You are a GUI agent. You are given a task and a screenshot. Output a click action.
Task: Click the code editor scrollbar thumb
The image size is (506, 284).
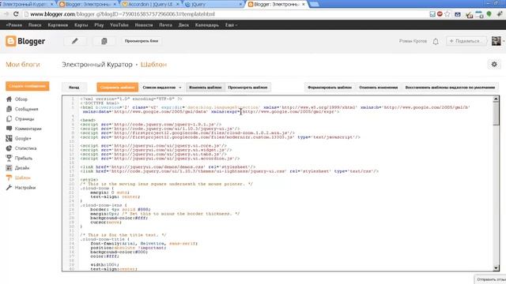[x=496, y=114]
